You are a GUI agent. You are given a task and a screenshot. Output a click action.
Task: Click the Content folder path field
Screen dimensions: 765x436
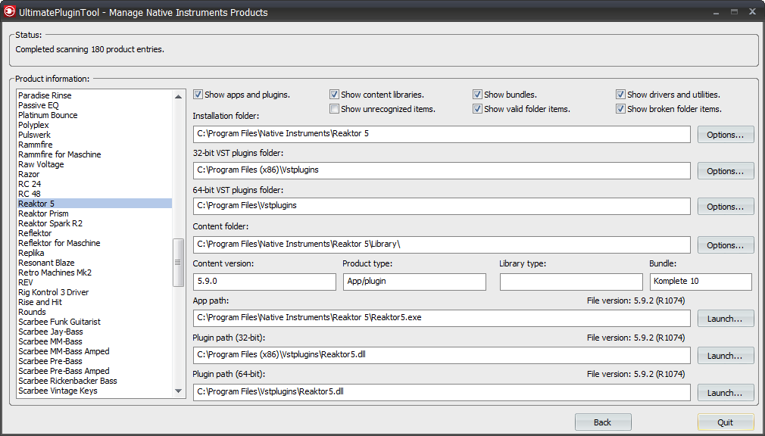442,244
